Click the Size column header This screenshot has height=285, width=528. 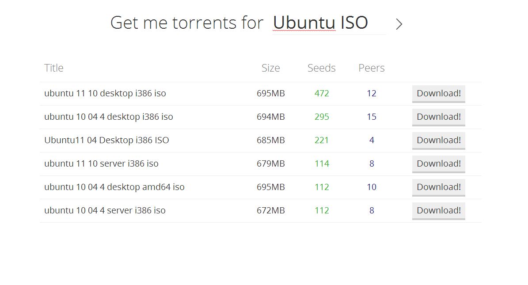click(x=270, y=68)
